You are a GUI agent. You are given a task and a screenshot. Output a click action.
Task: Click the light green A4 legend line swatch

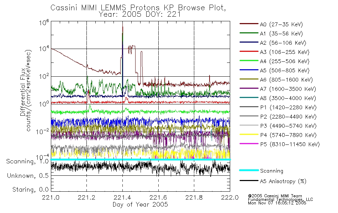tap(249, 61)
